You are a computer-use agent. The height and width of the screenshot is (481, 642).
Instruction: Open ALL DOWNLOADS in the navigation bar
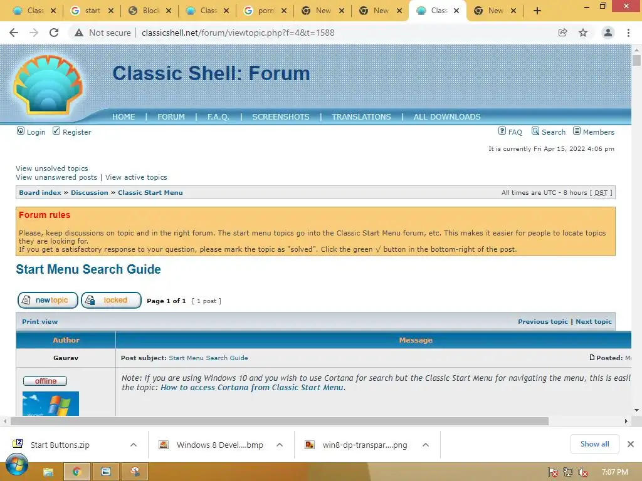point(446,117)
